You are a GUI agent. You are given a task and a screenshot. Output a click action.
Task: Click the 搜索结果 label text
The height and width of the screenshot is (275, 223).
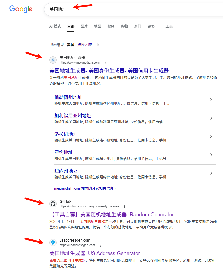coord(57,45)
